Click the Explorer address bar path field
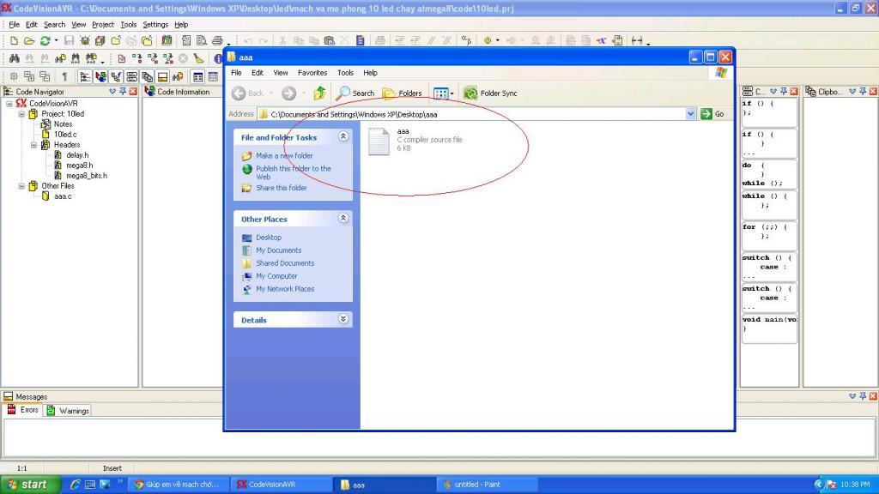Image resolution: width=879 pixels, height=494 pixels. (x=476, y=114)
